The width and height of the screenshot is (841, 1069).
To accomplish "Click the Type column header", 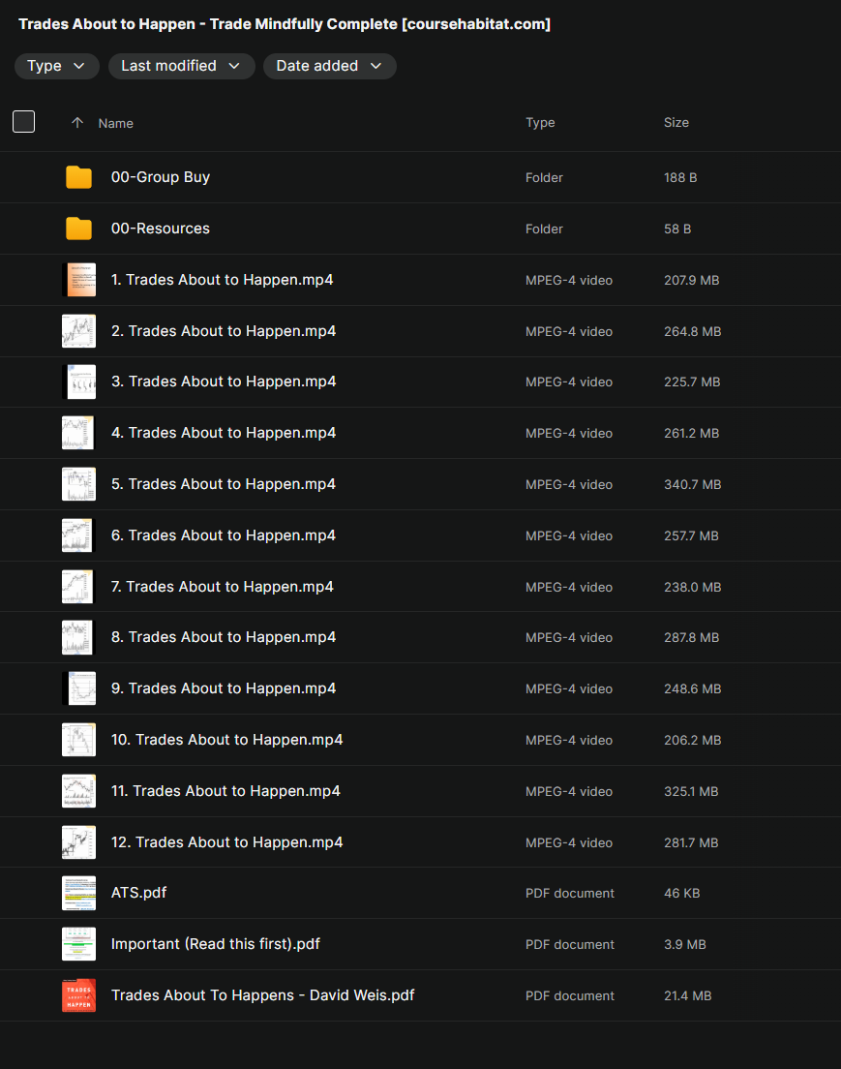I will (540, 123).
